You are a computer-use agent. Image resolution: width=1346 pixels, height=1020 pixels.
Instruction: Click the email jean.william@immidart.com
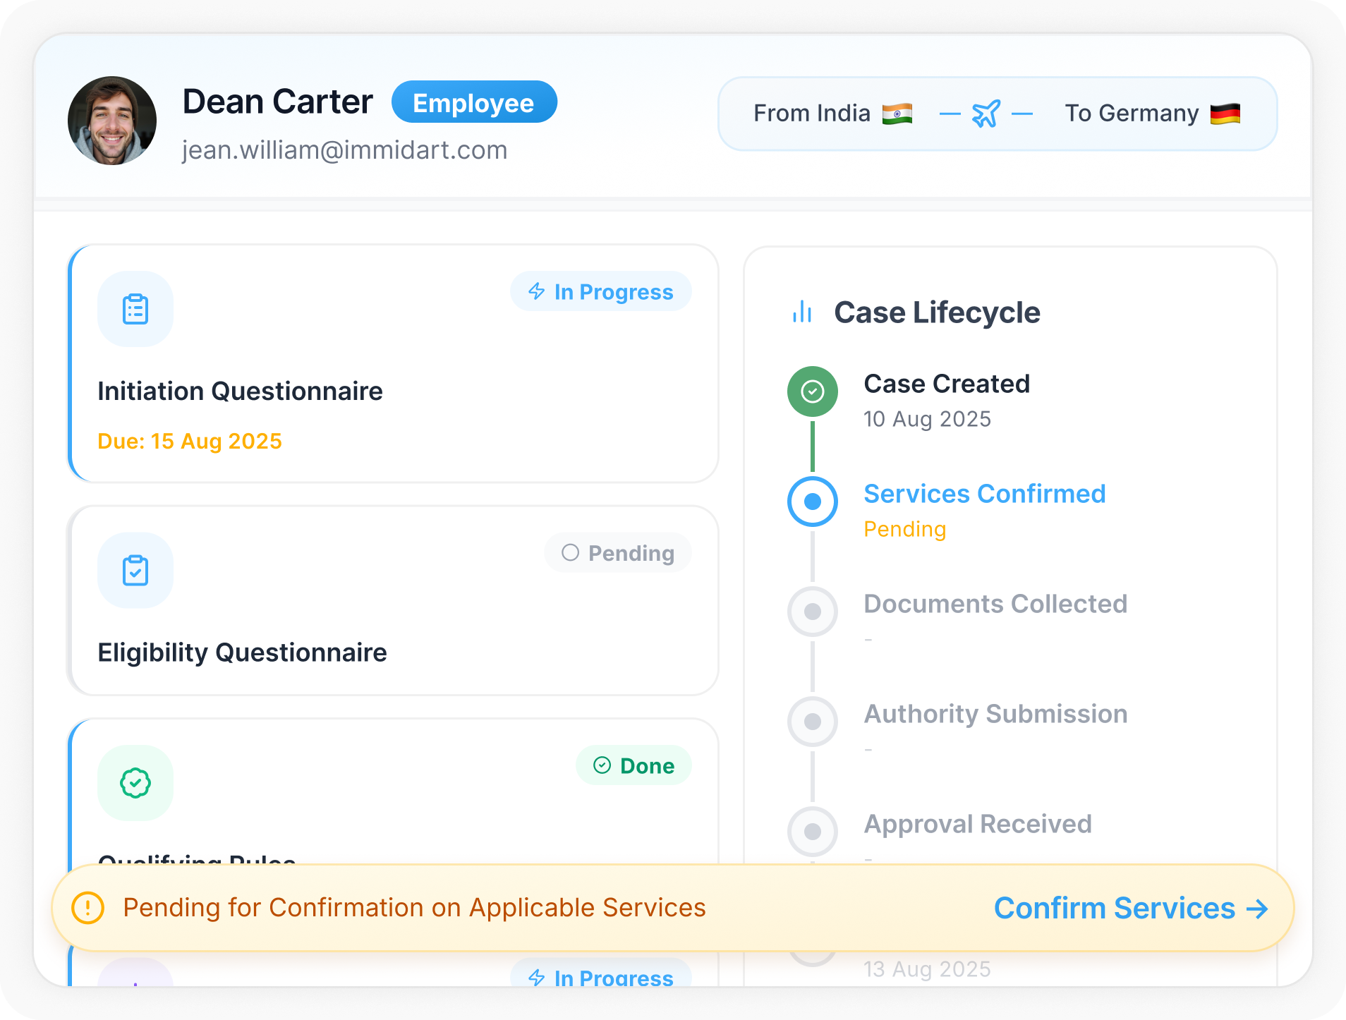pyautogui.click(x=344, y=150)
